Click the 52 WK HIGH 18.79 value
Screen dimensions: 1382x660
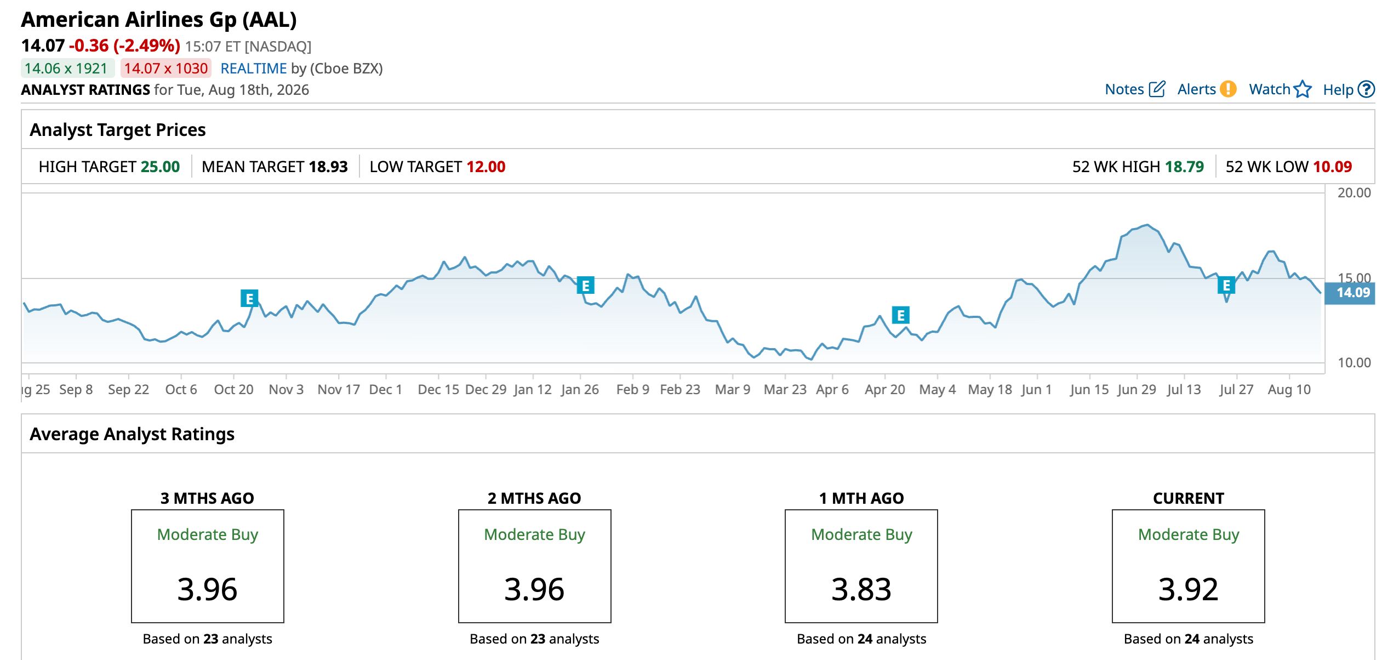[x=1184, y=167]
